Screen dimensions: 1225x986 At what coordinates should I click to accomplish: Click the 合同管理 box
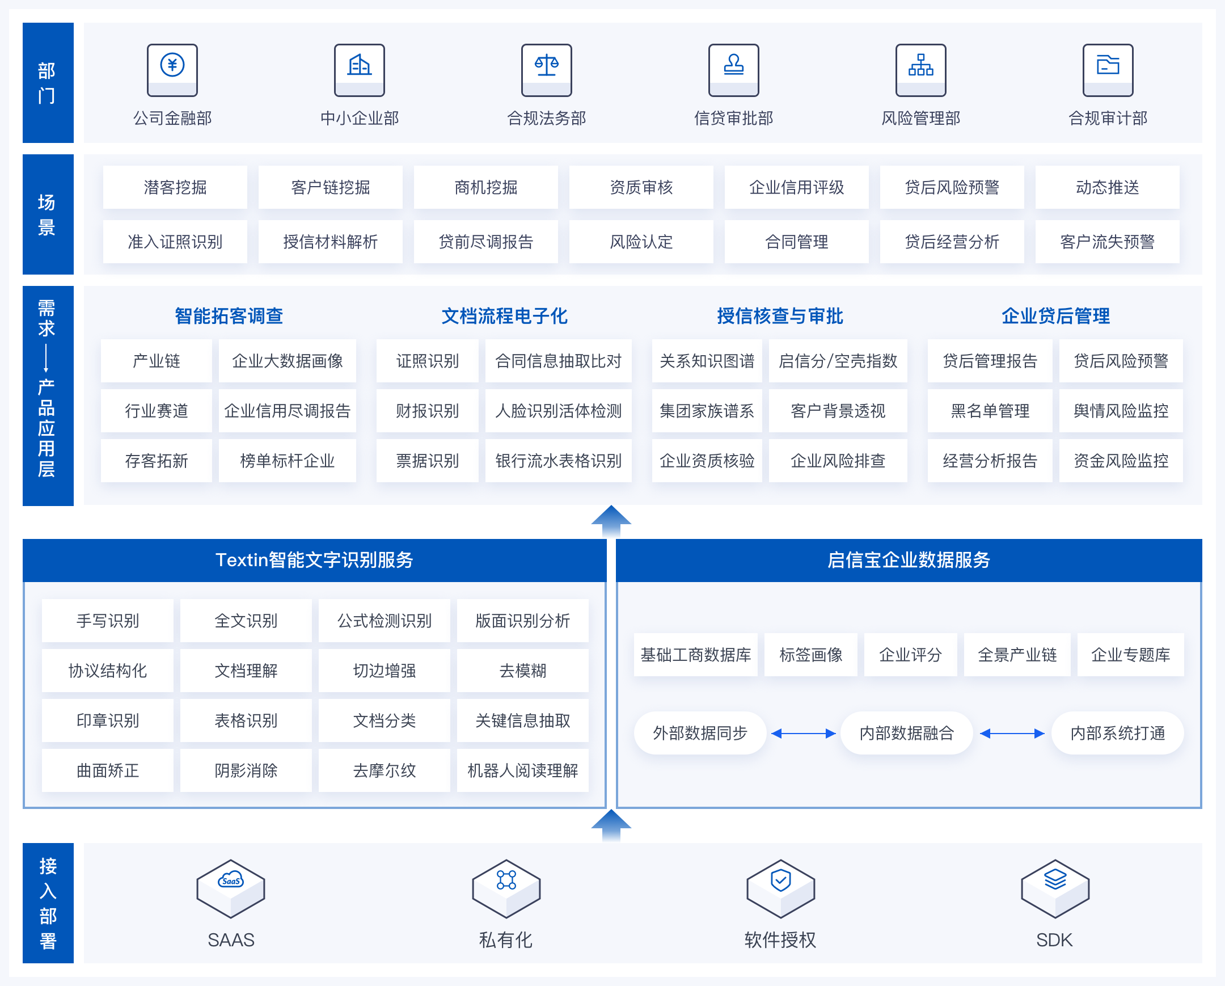pyautogui.click(x=797, y=242)
